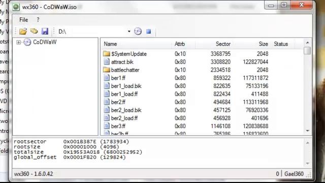Select the ber2.ff file icon
Image resolution: width=325 pixels, height=183 pixels.
pos(107,102)
